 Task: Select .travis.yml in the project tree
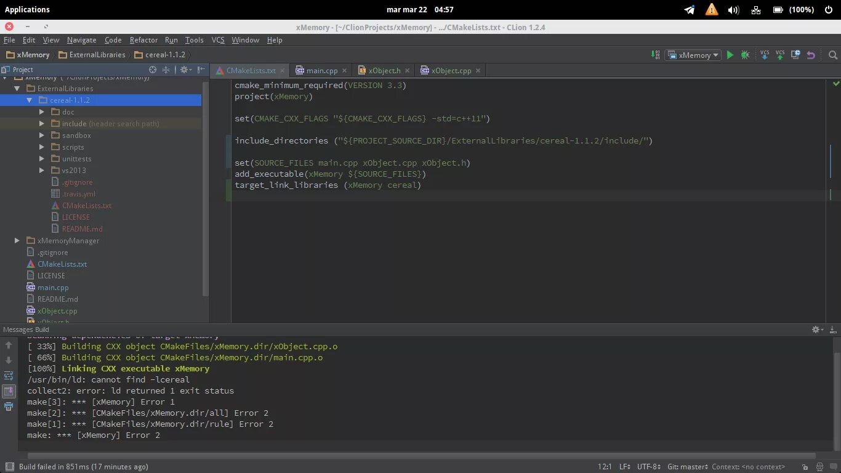pyautogui.click(x=78, y=194)
